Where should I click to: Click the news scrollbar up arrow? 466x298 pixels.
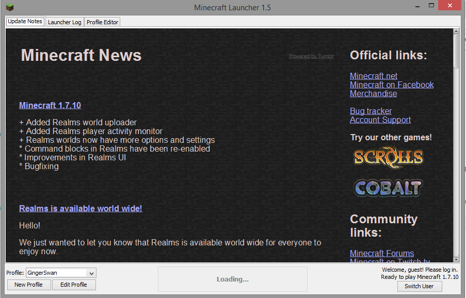(456, 31)
